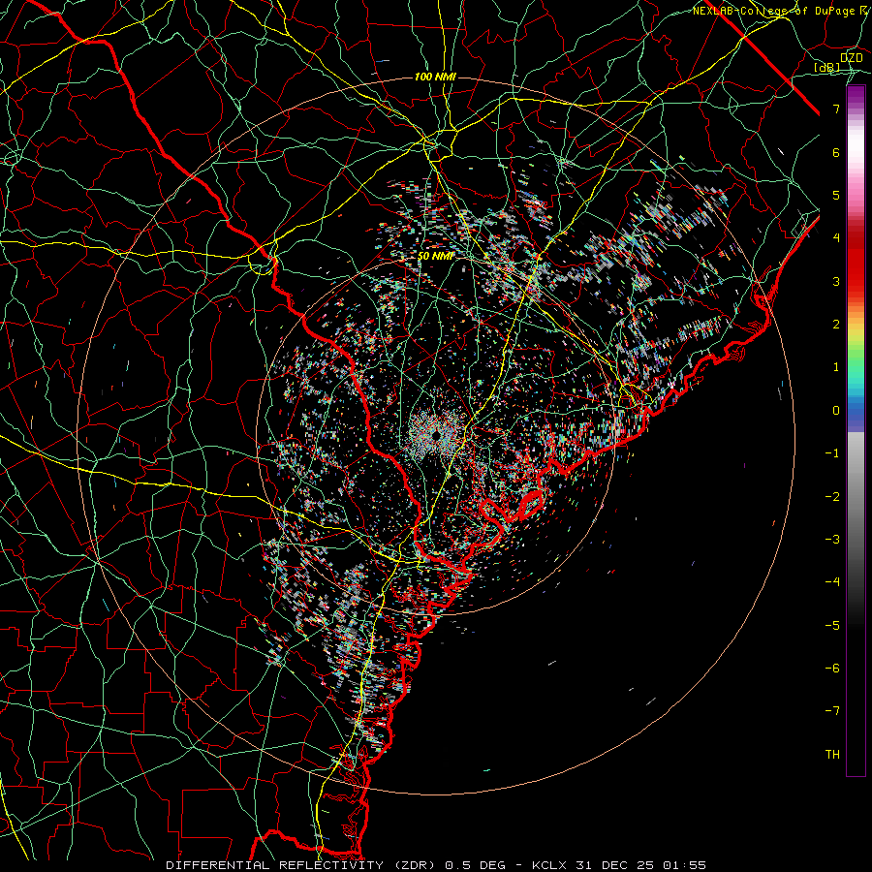This screenshot has height=872, width=872.
Task: Click the 7 value on the dB scale
Action: click(x=836, y=109)
